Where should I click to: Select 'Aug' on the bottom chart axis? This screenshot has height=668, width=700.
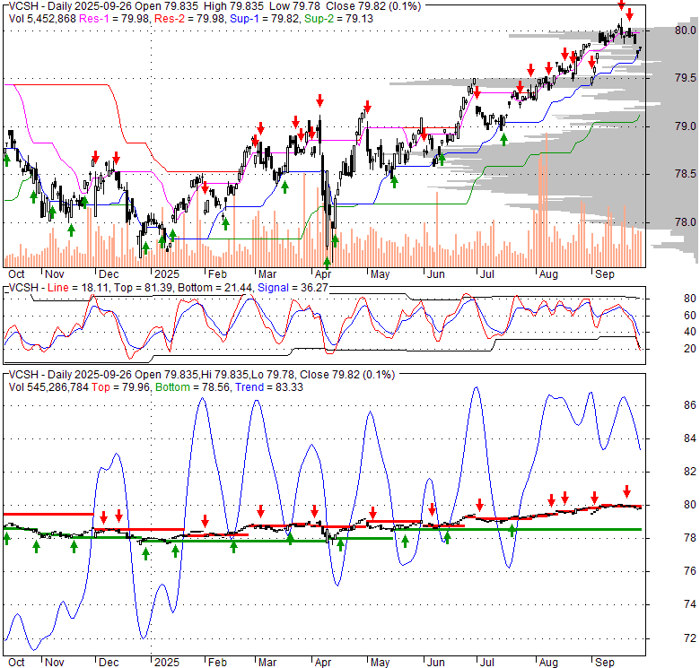tap(548, 663)
